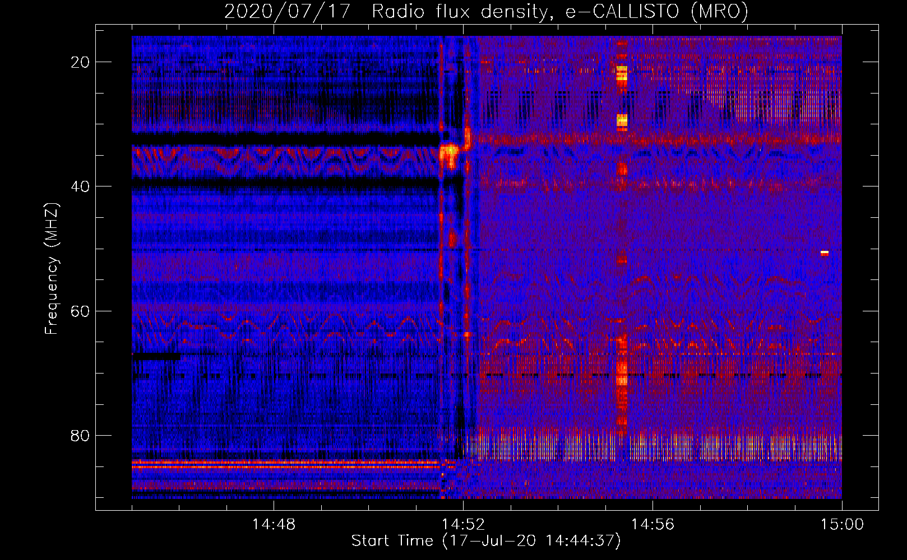Click the "Frequency (MHZ)" axis label
907x560 pixels.
[x=51, y=269]
